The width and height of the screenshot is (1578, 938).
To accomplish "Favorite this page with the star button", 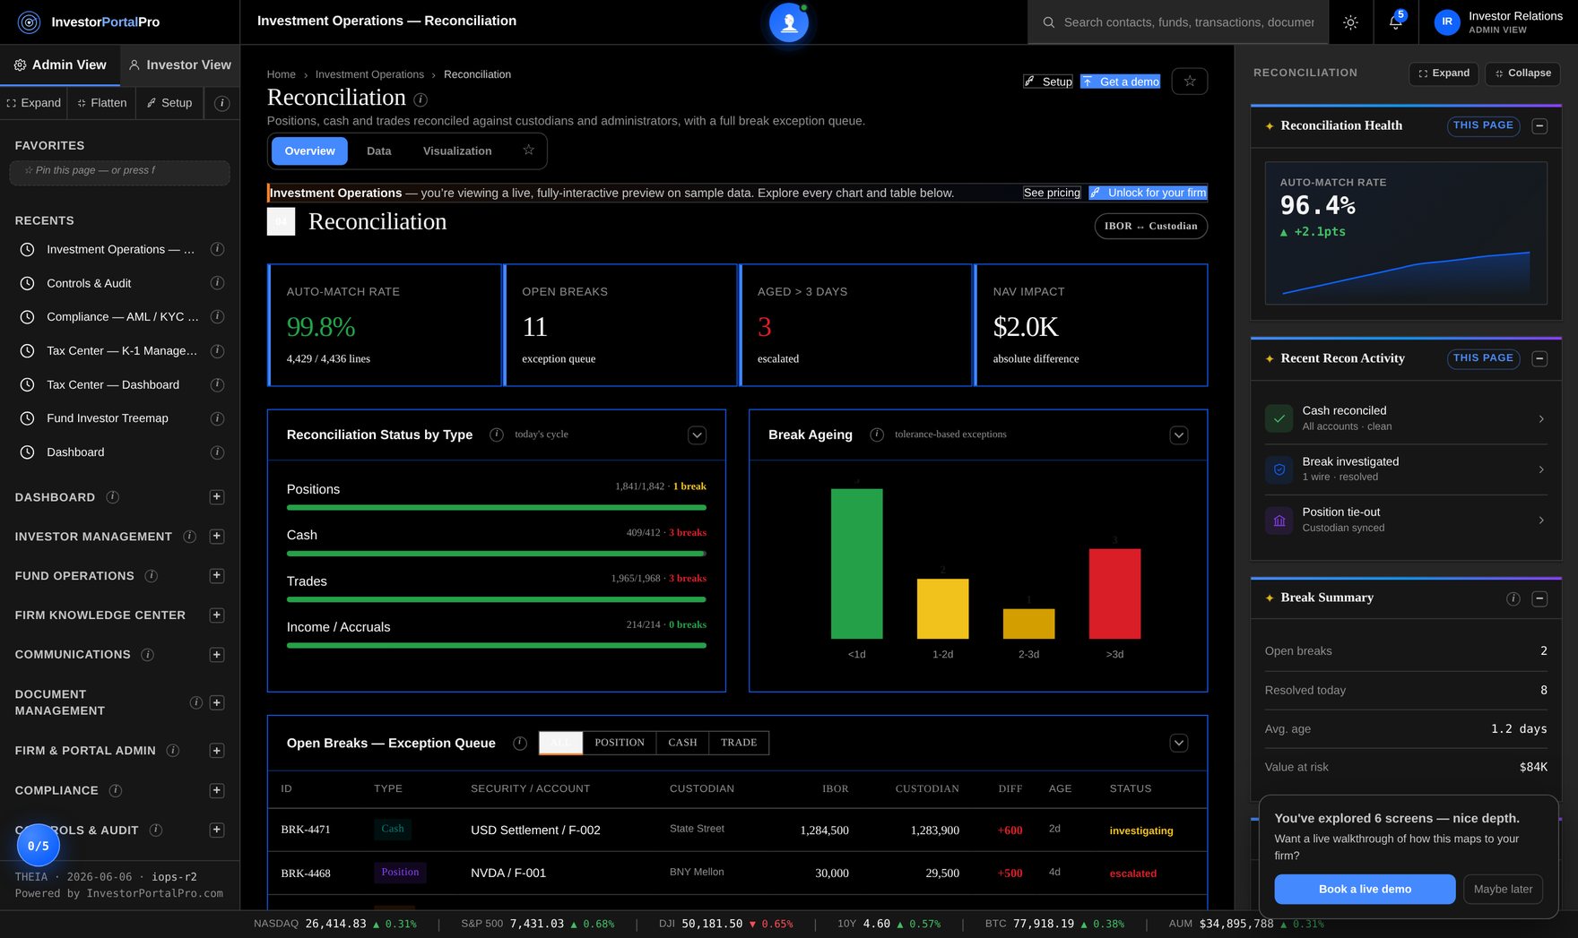I will point(1190,82).
